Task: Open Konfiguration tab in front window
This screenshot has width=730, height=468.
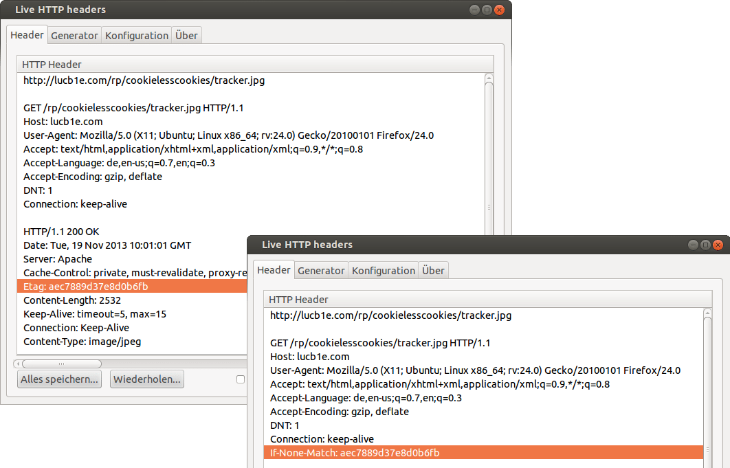Action: click(x=383, y=271)
